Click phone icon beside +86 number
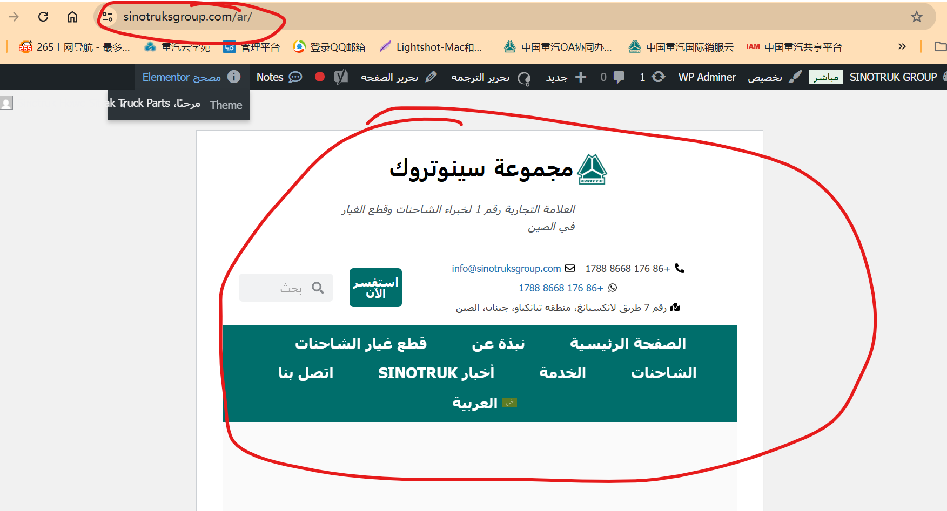This screenshot has height=511, width=947. pos(680,268)
